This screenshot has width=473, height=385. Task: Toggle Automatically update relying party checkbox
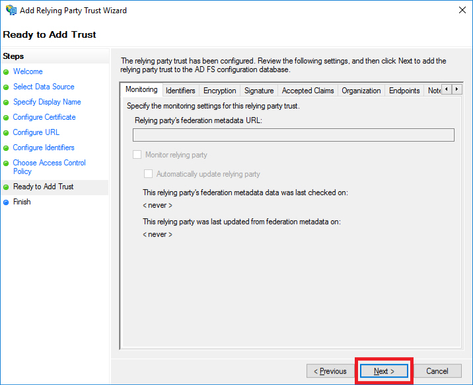tap(149, 174)
